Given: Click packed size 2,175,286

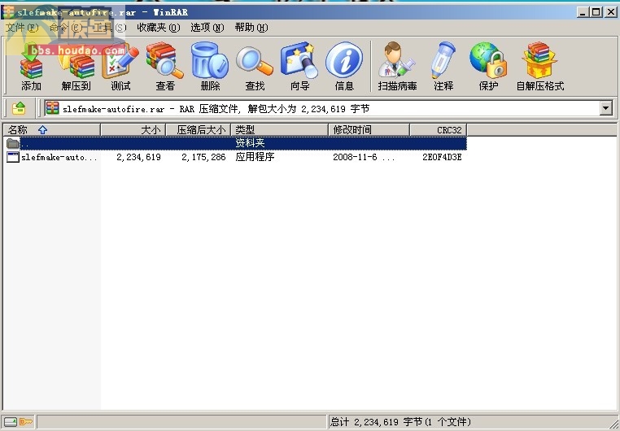Looking at the screenshot, I should [203, 157].
